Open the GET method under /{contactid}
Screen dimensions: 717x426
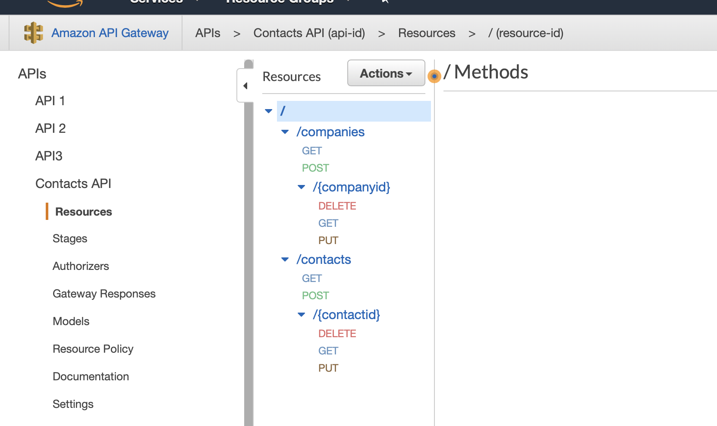328,351
